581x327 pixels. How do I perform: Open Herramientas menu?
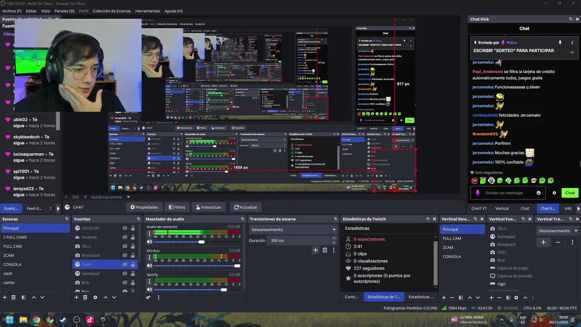[x=148, y=11]
